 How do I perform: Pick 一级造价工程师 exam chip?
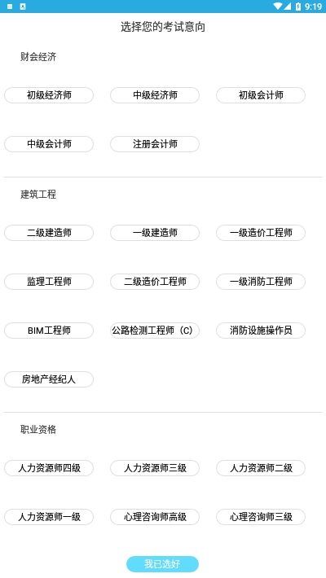point(261,233)
